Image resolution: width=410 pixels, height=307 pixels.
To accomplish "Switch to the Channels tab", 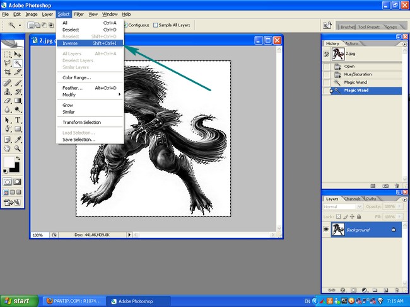I will tap(352, 199).
